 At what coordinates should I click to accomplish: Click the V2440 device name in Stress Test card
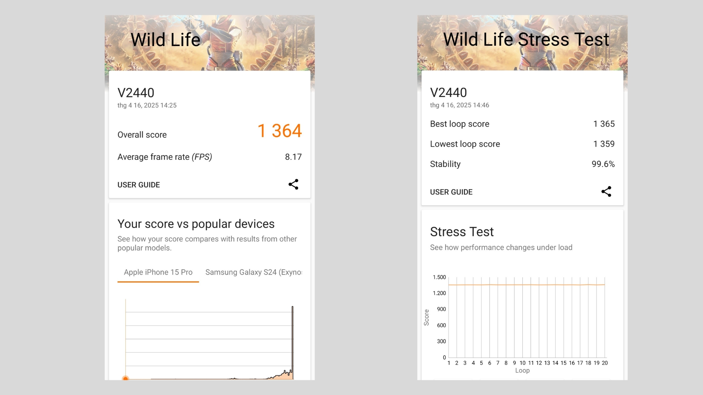(449, 93)
